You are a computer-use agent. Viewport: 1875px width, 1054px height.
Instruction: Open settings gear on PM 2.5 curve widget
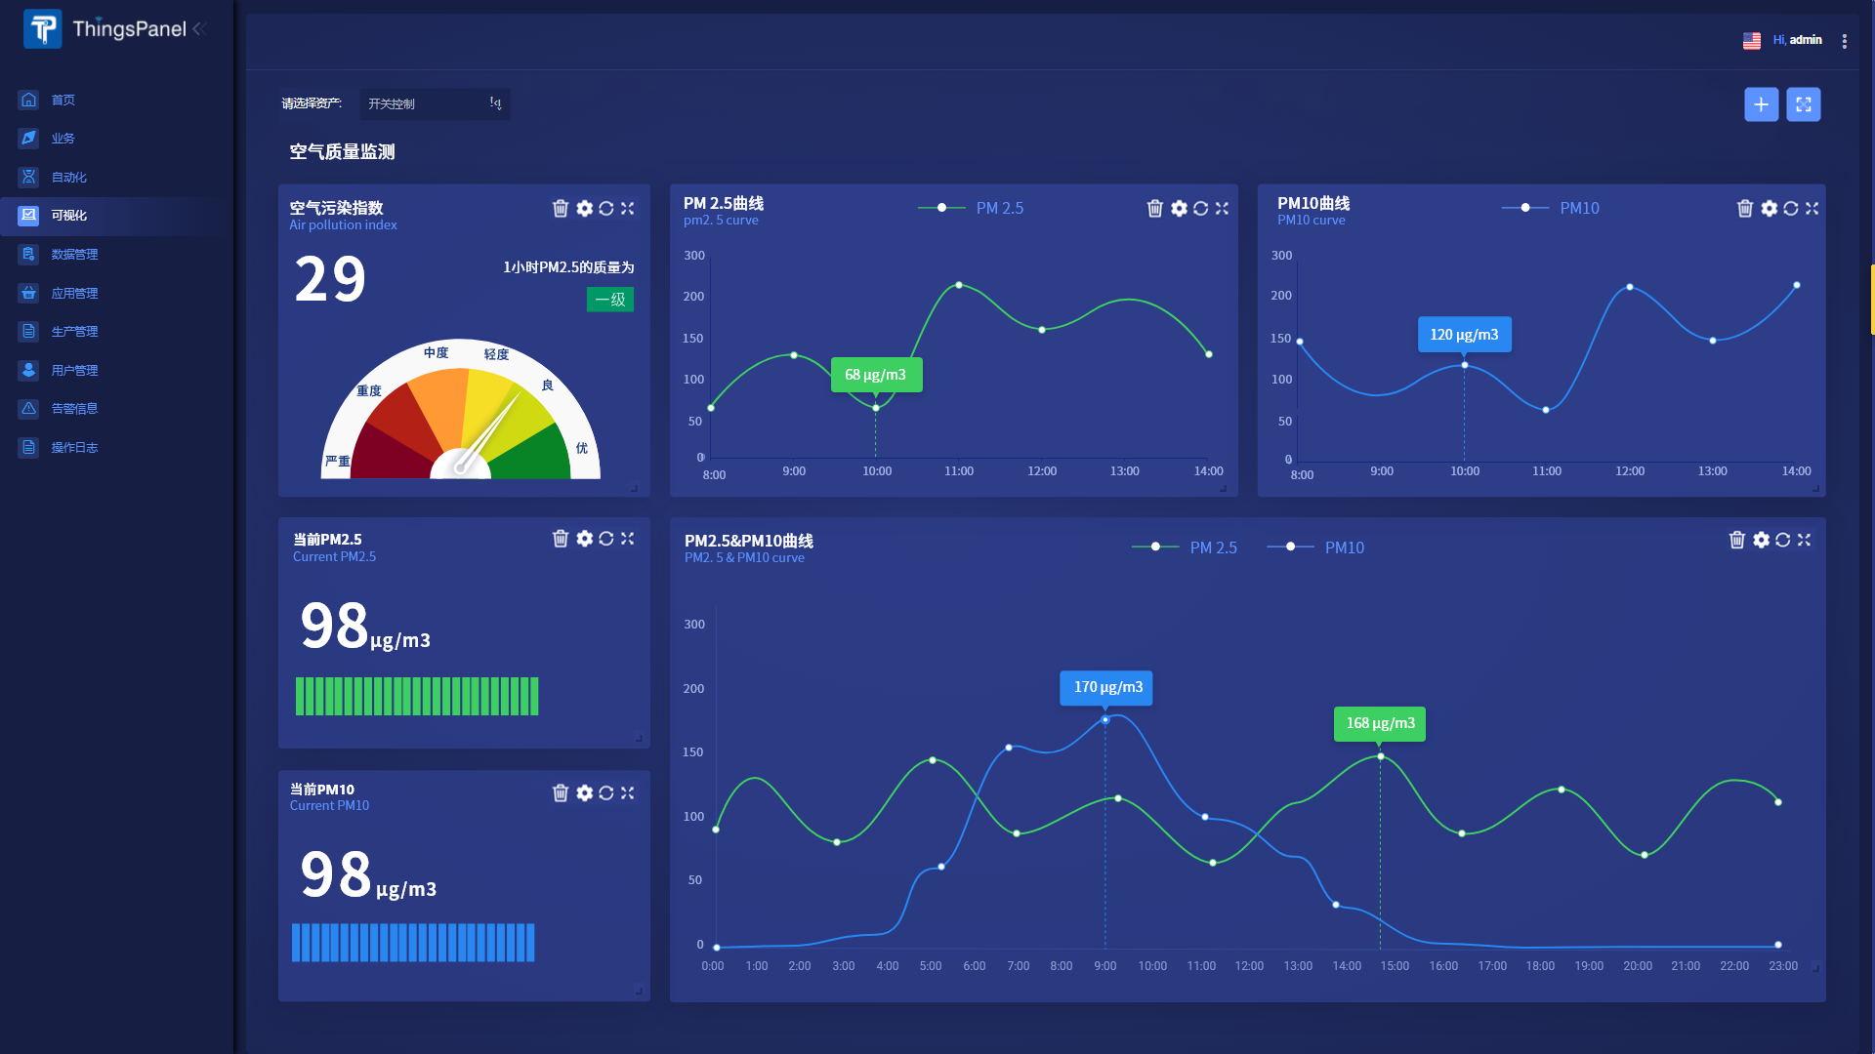[x=1179, y=208]
